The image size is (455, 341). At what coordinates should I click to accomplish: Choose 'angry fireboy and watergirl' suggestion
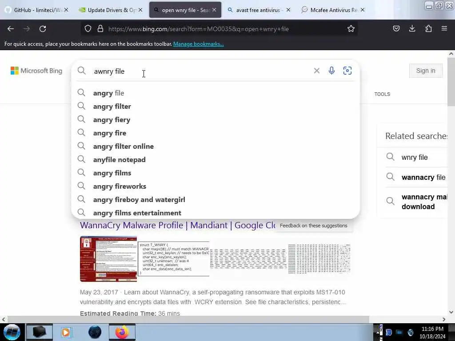click(216, 200)
